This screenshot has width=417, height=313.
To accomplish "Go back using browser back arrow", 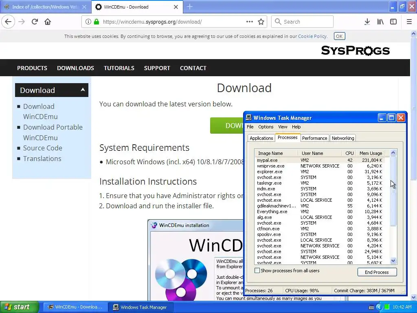I will (8, 22).
